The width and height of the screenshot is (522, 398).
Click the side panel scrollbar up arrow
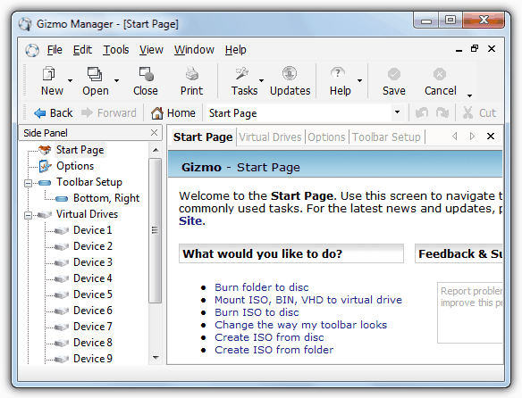(156, 150)
